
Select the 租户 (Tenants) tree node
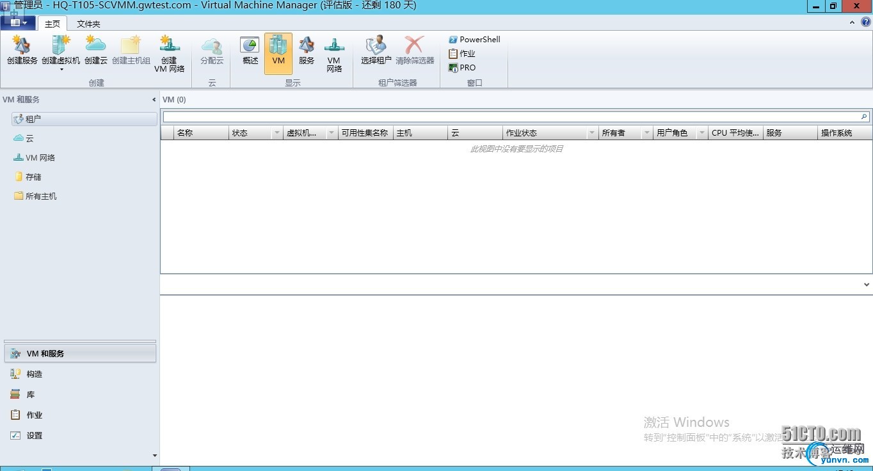coord(84,119)
